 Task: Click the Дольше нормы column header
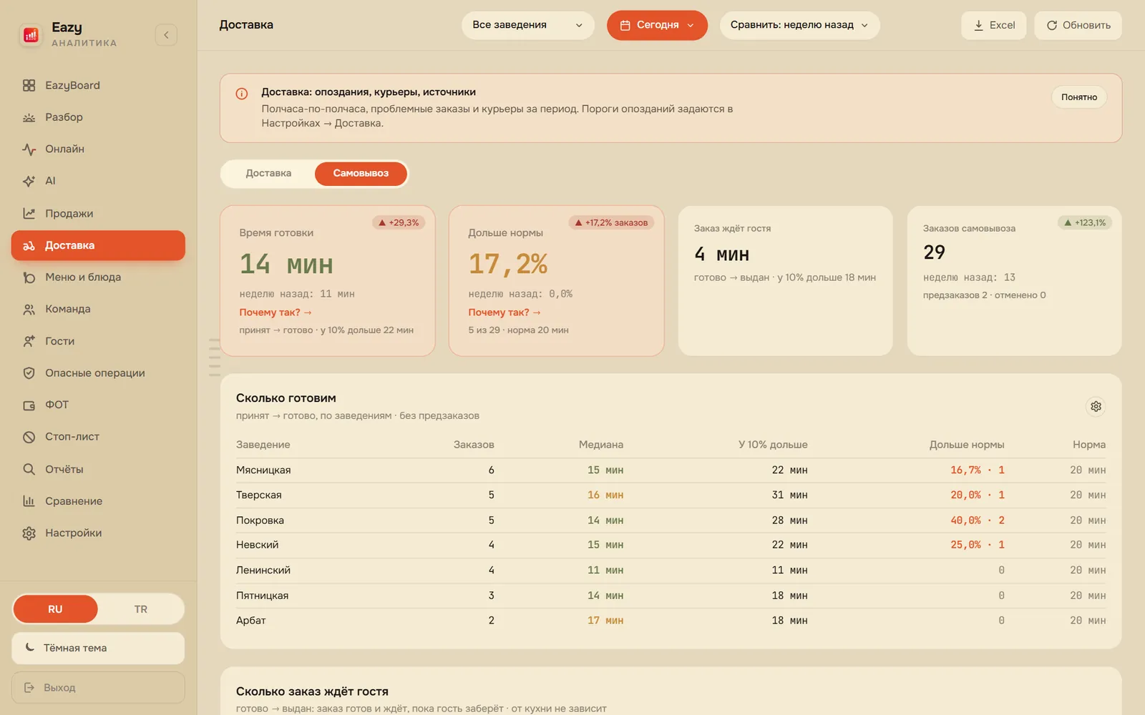(x=967, y=445)
